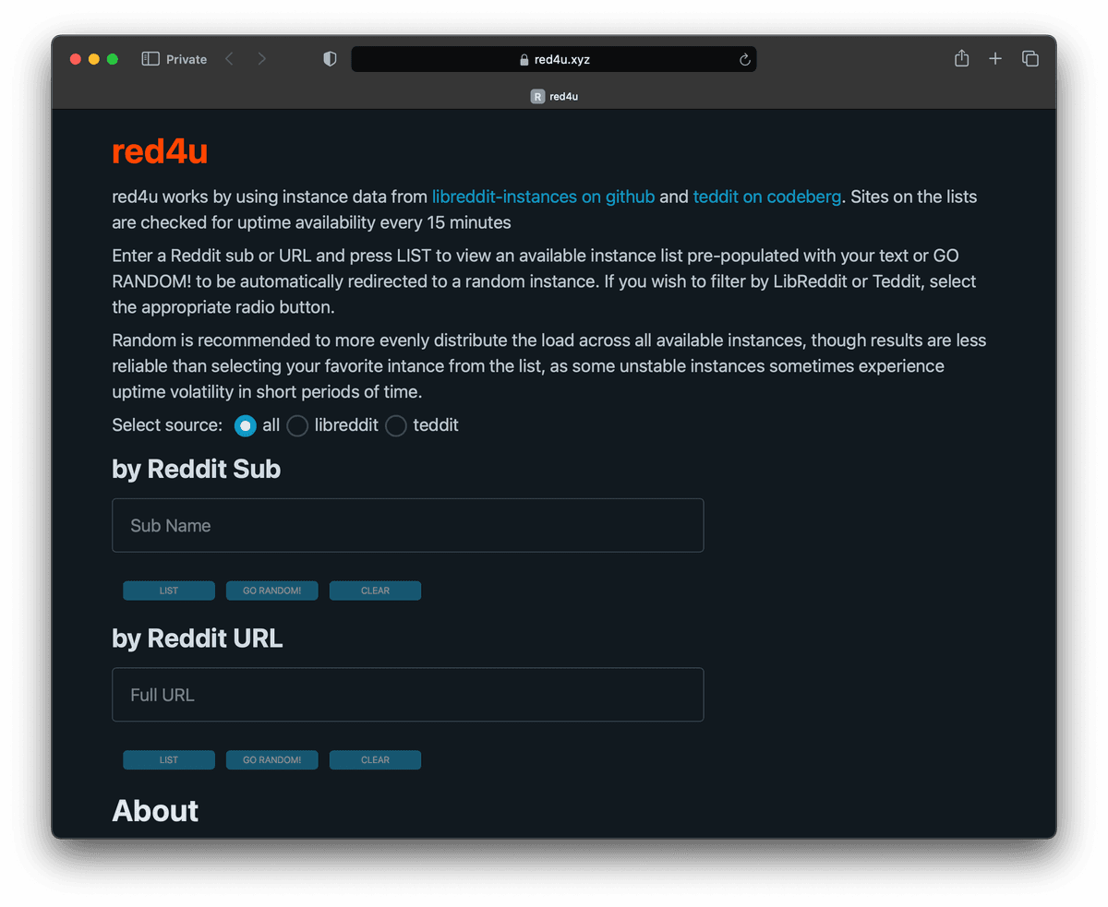The width and height of the screenshot is (1108, 907).
Task: Click the red4u tab favicon
Action: [537, 96]
